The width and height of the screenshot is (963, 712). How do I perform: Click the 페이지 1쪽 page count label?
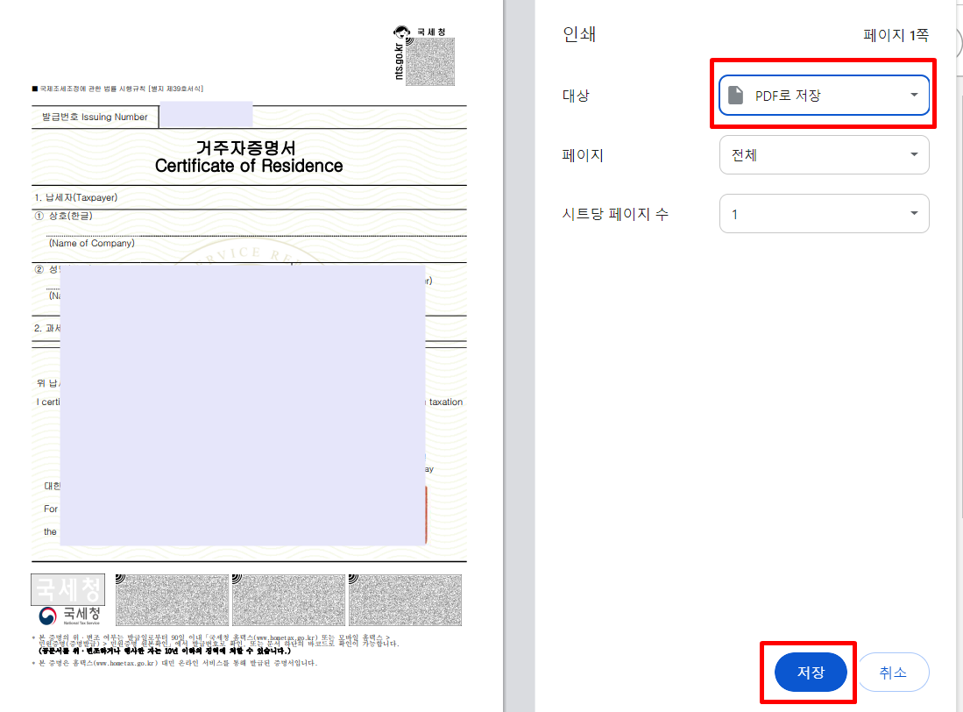pos(894,33)
